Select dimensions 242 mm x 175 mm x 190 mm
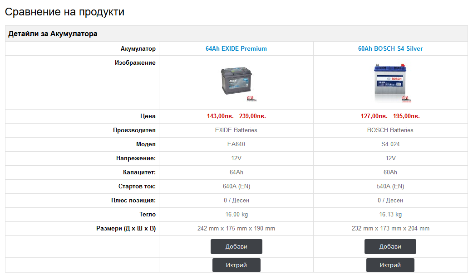Screen dimensions: 473x278 point(236,229)
